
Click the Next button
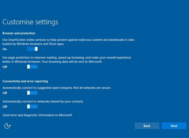pos(174,126)
